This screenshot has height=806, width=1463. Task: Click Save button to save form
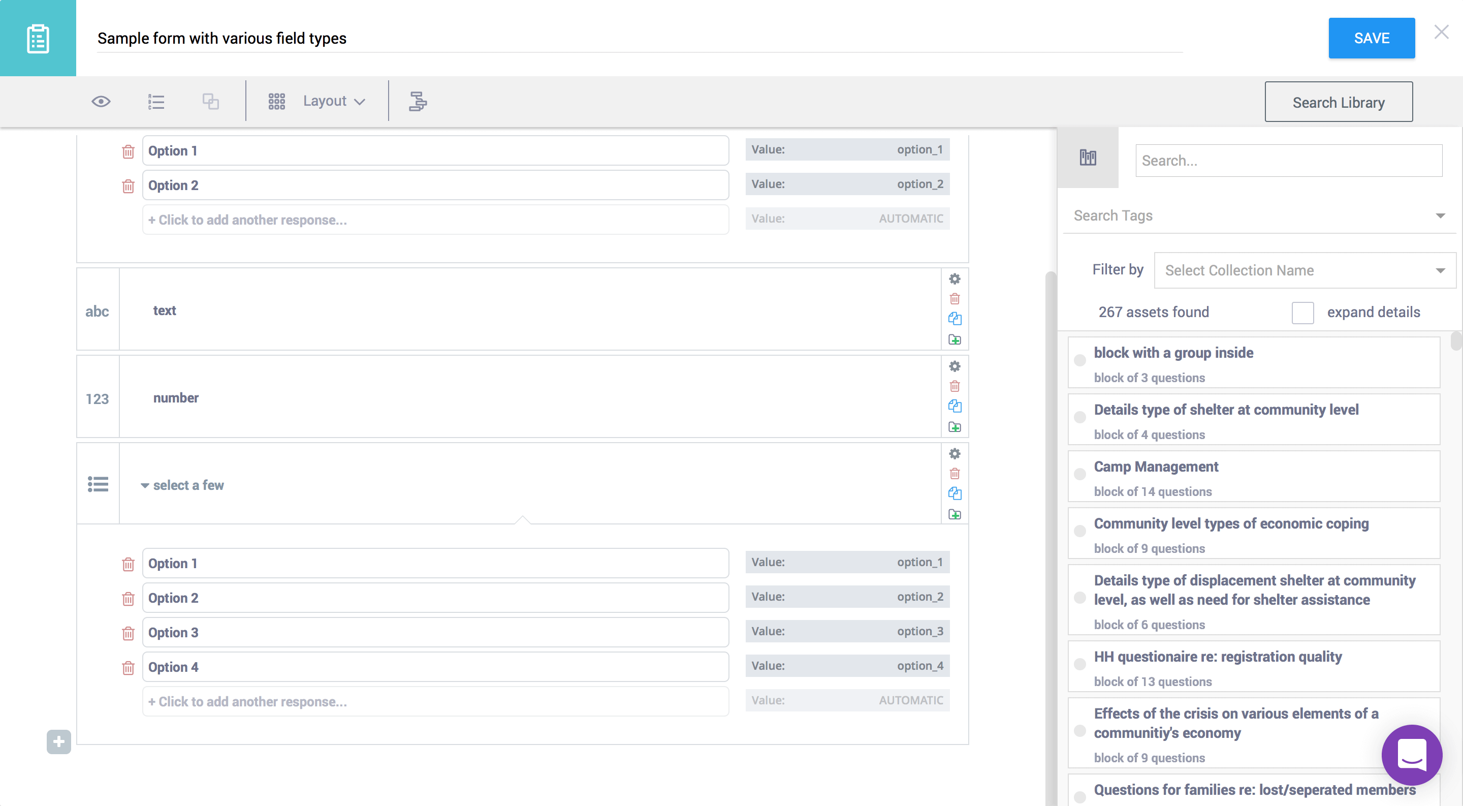click(x=1372, y=38)
